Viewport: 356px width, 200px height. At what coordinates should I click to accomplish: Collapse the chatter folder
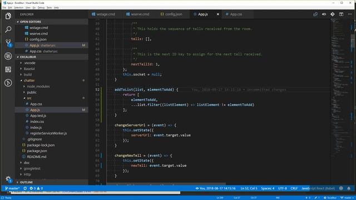52,81
